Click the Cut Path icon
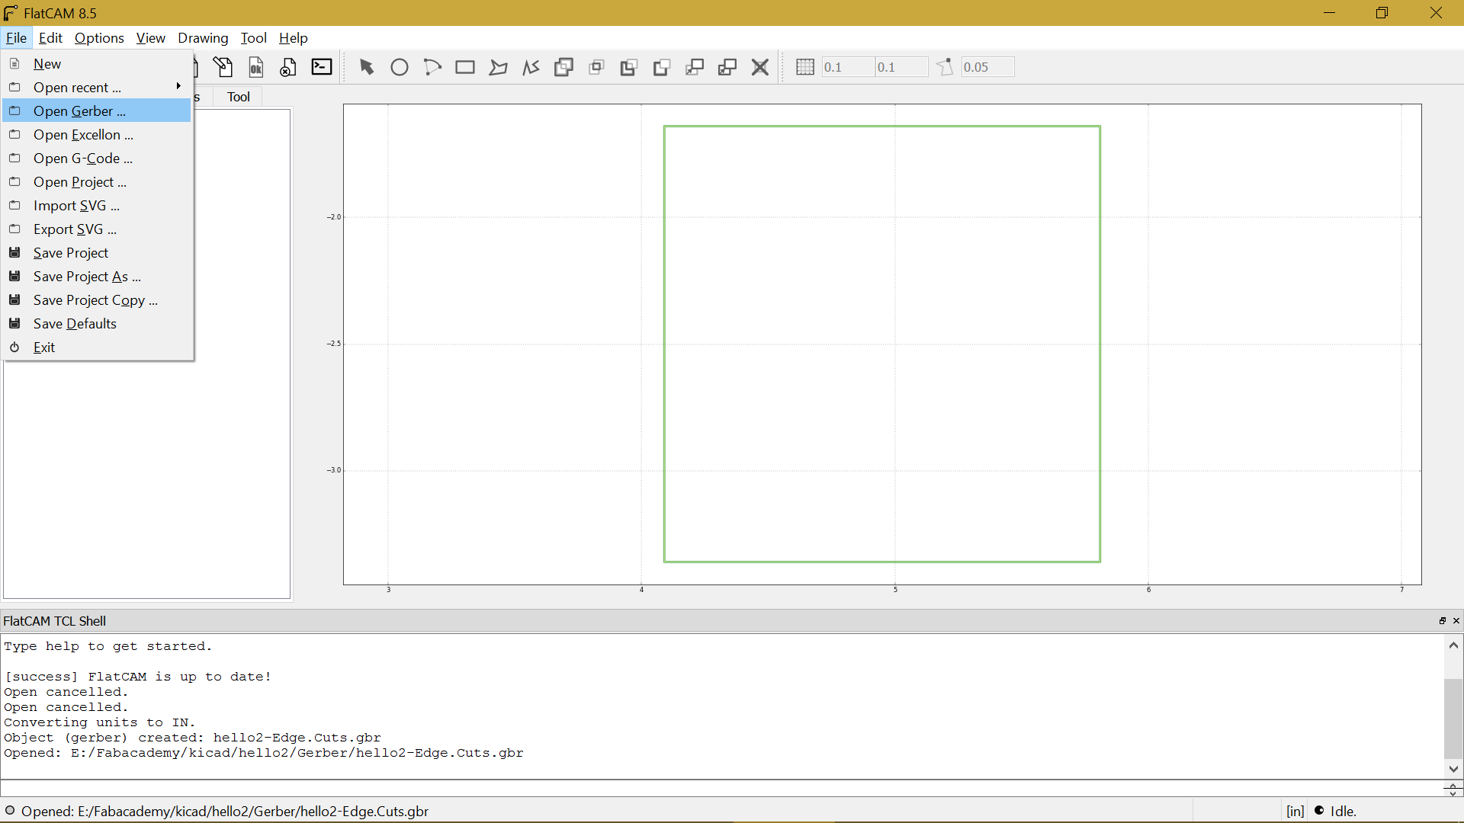Image resolution: width=1464 pixels, height=823 pixels. point(662,67)
